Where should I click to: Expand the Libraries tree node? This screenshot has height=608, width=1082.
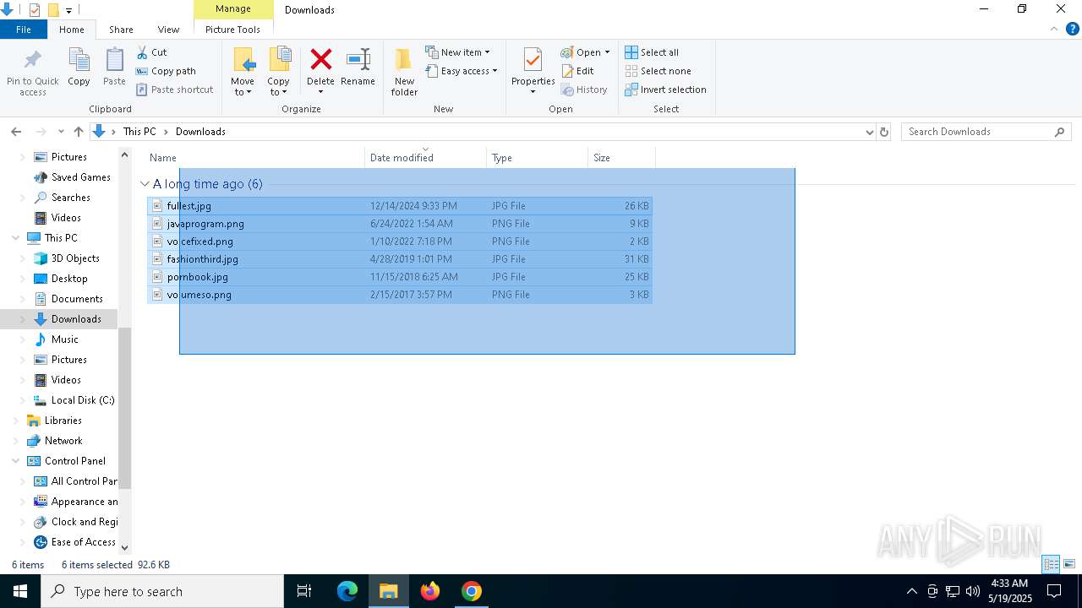[x=16, y=421]
